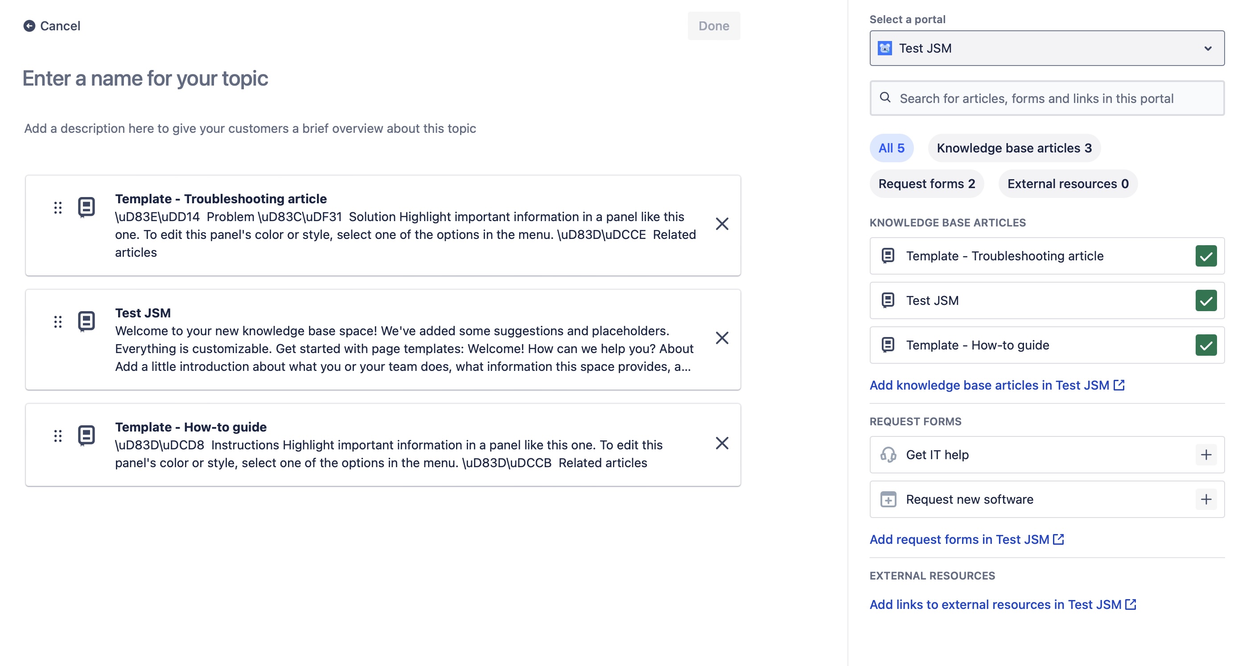Click the back arrow beside Cancel
This screenshot has height=666, width=1242.
click(x=30, y=25)
